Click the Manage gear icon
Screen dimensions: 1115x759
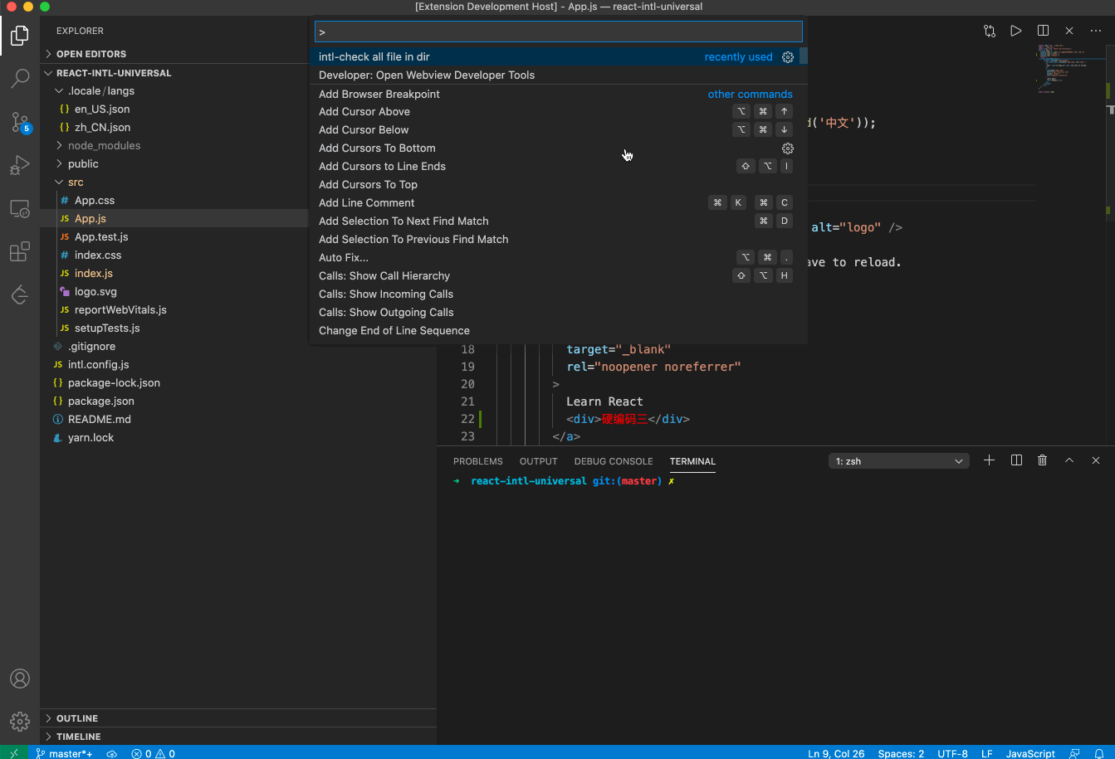point(20,721)
